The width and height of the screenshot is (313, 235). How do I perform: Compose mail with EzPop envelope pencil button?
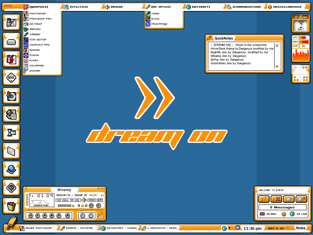(301, 199)
